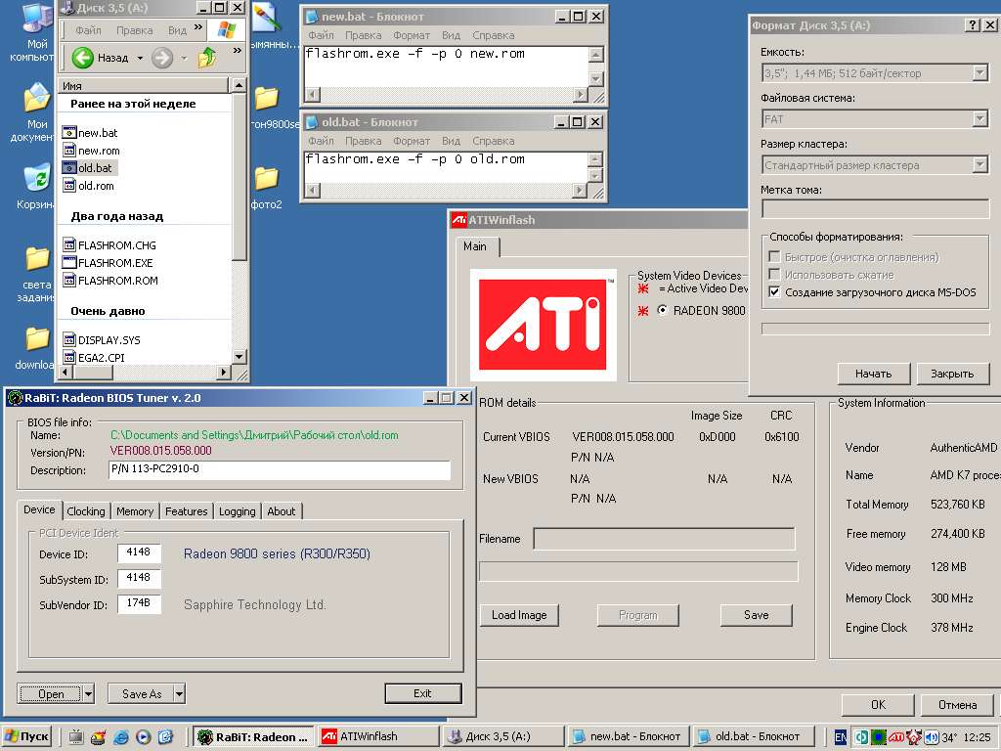1001x751 pixels.
Task: Click the SubVendor ID field showing 174B
Action: click(139, 603)
